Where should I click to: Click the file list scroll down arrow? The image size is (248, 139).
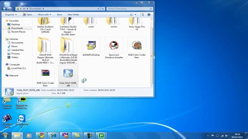pos(152,86)
